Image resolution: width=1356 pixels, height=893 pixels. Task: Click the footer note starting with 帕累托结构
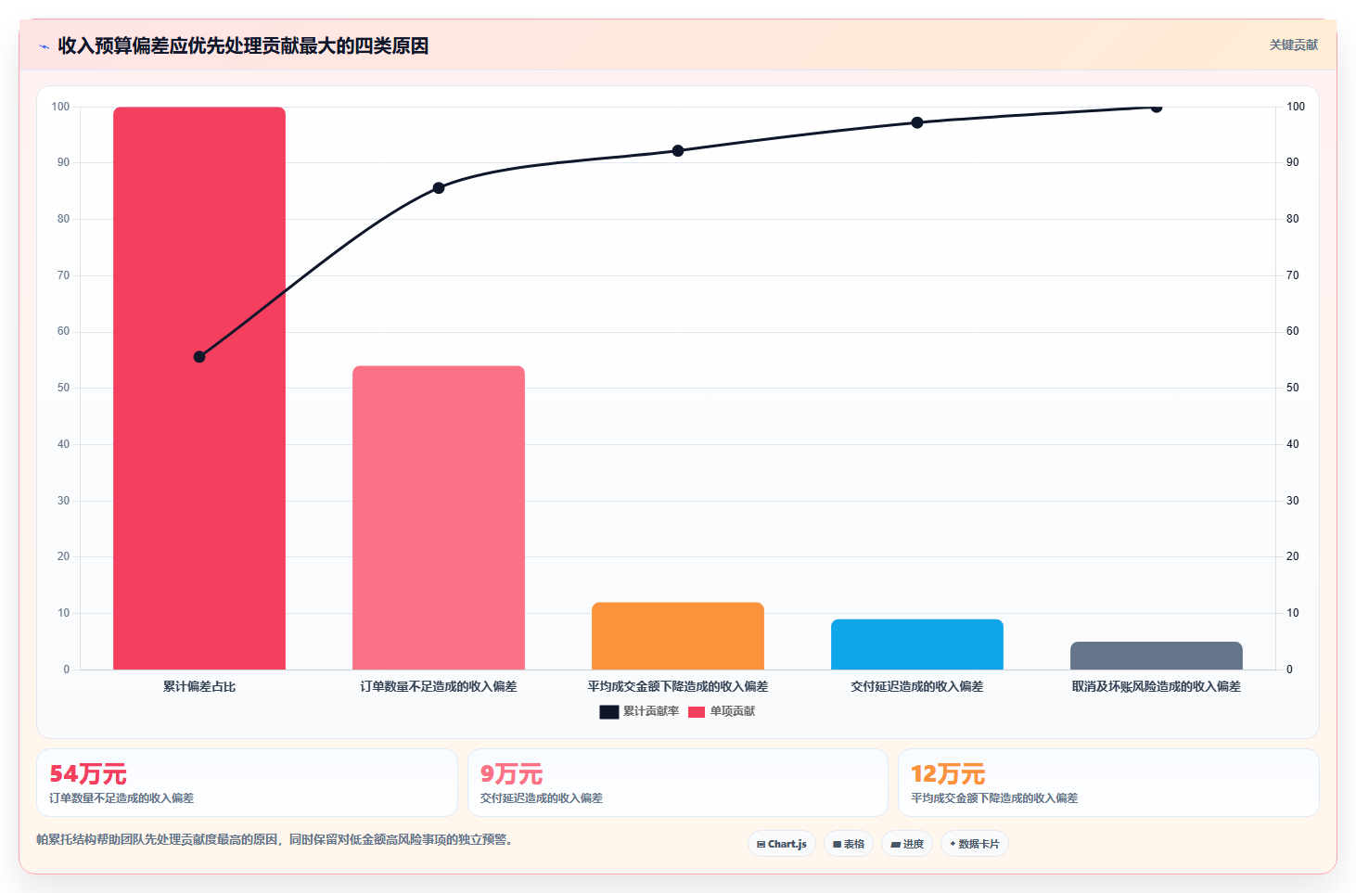pos(275,839)
